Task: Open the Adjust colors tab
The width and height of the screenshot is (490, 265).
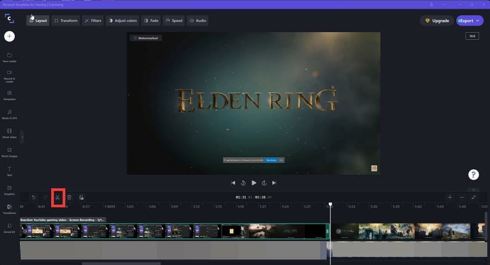Action: pyautogui.click(x=122, y=21)
